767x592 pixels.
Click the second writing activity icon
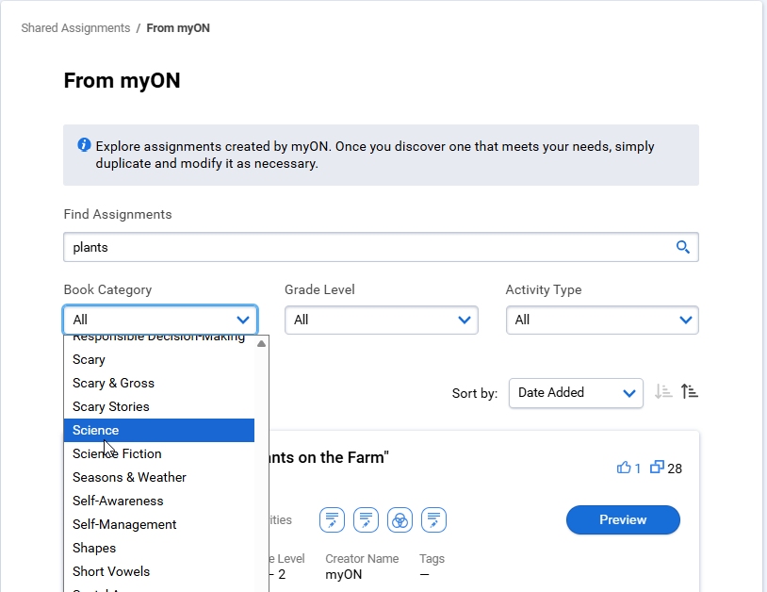point(366,519)
